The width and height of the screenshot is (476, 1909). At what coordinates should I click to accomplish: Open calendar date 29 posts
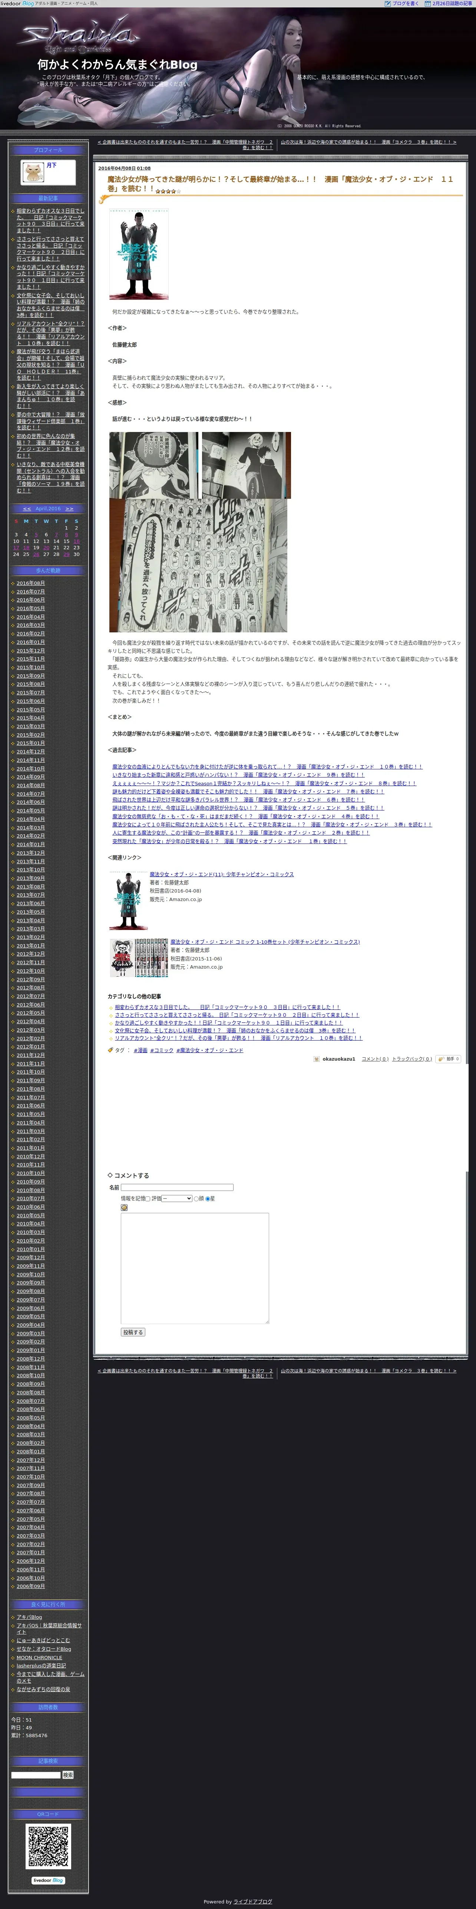pyautogui.click(x=66, y=554)
